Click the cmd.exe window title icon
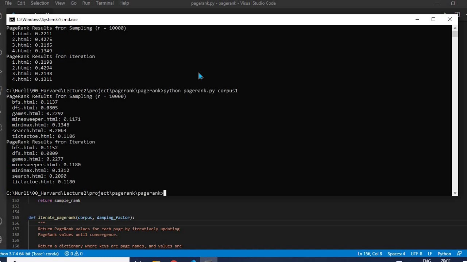This screenshot has width=467, height=262. [x=12, y=19]
